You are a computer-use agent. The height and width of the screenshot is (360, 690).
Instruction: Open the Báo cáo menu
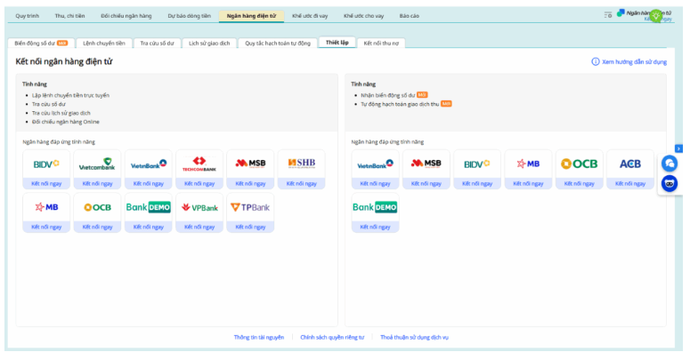409,16
